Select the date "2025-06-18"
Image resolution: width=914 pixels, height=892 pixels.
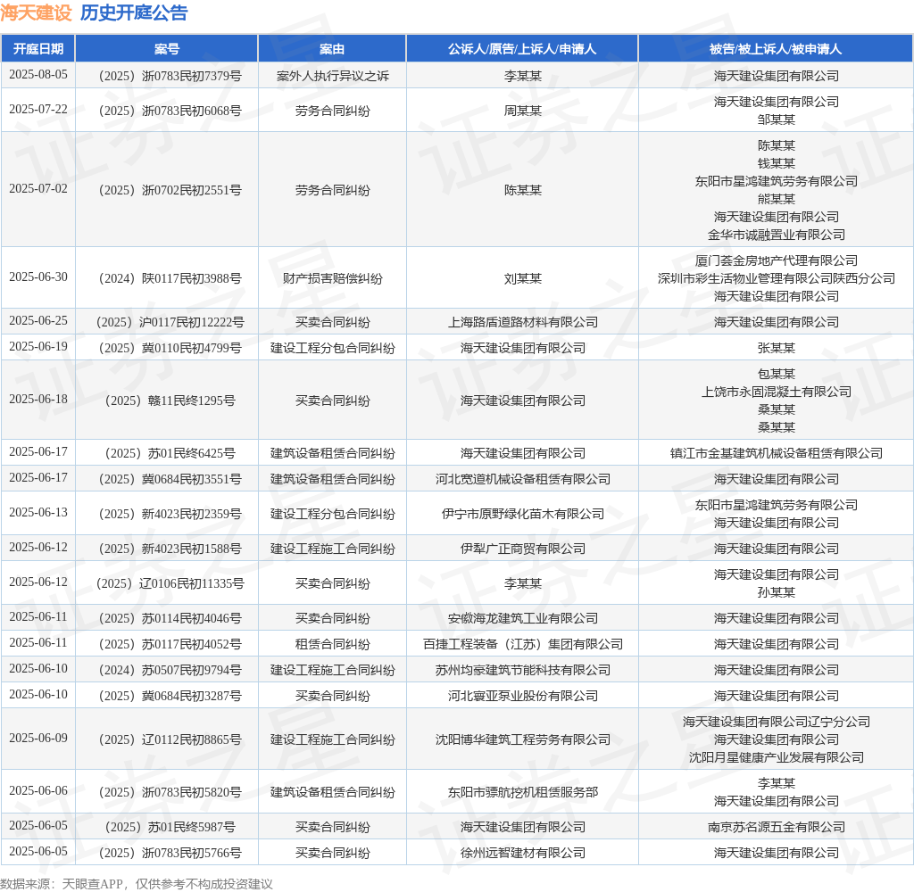click(x=37, y=400)
